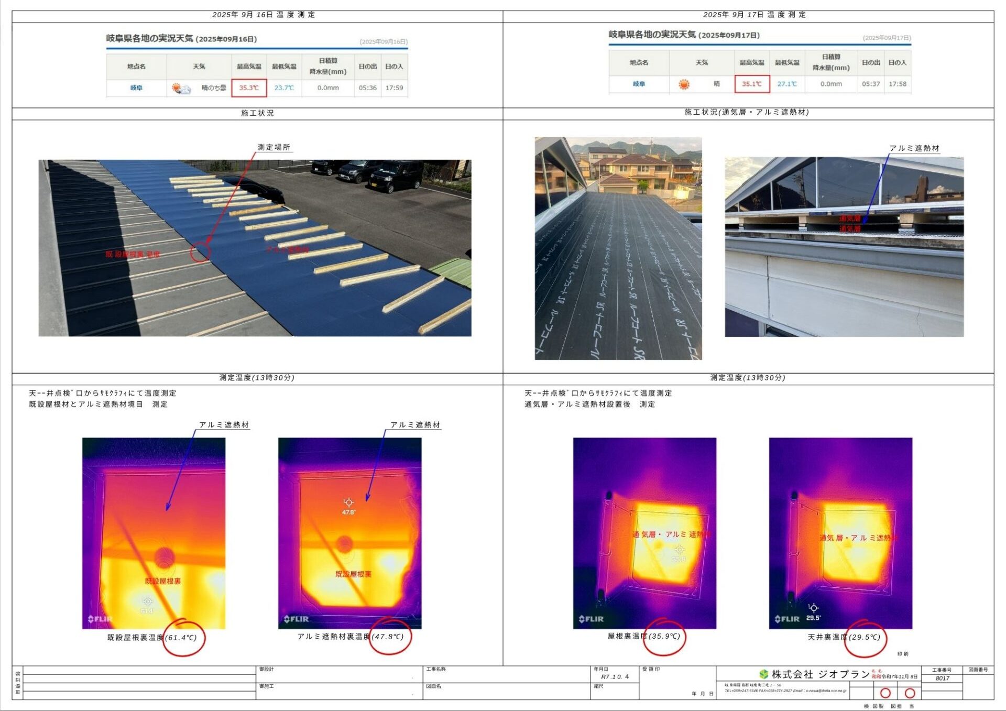Click the crosshair marker labeled 29.5° in thermal image

tap(813, 608)
